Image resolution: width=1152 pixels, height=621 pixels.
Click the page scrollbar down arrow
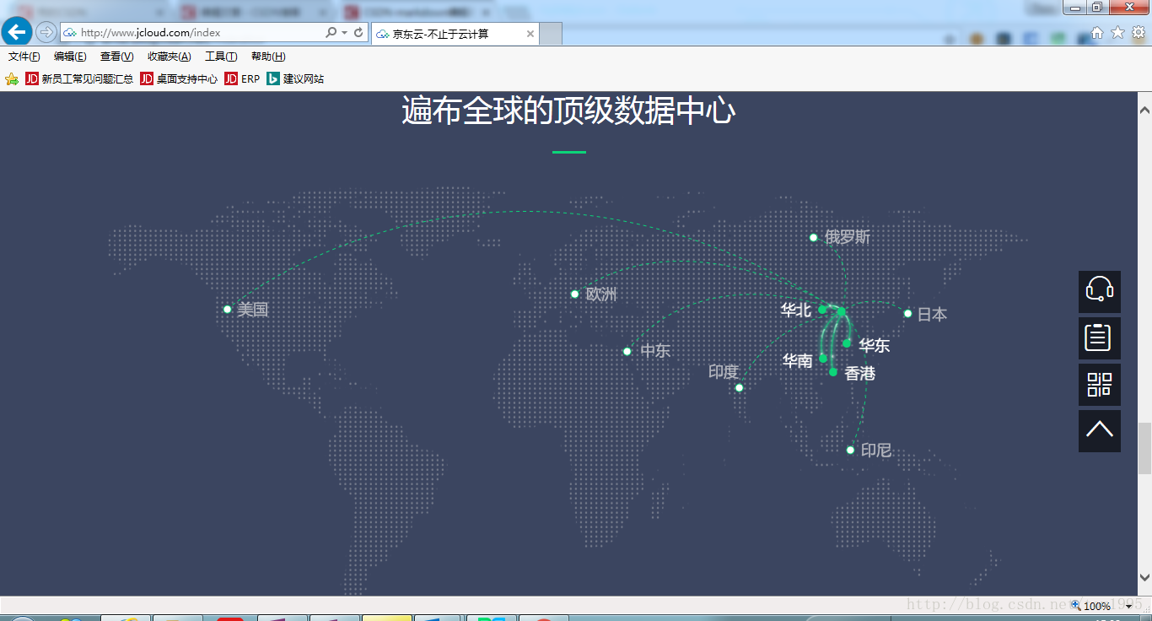tap(1144, 578)
